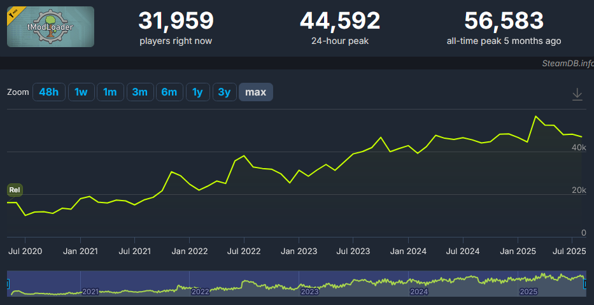Click the 56,583 all-time peak figure
This screenshot has width=594, height=305.
tap(504, 21)
